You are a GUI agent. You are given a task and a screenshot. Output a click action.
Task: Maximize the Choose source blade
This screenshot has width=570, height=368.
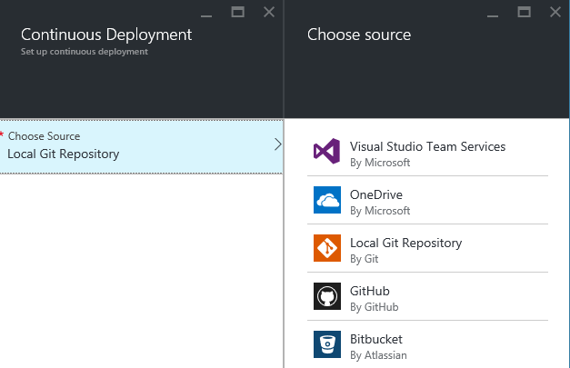[524, 12]
